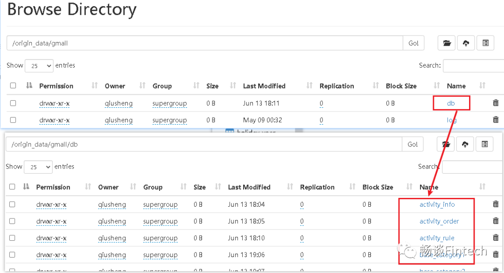
Task: Open the activity_info directory link
Action: pyautogui.click(x=437, y=204)
